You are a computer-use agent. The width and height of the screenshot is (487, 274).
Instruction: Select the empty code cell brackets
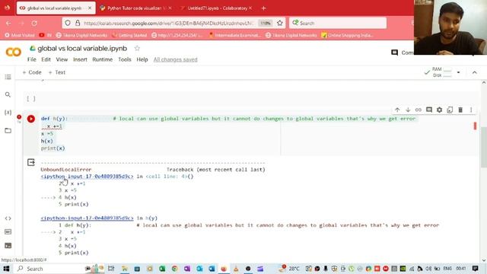tap(31, 99)
